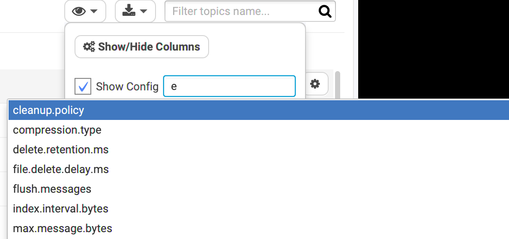509x239 pixels.
Task: Click the Show/Hide Columns button
Action: point(142,47)
